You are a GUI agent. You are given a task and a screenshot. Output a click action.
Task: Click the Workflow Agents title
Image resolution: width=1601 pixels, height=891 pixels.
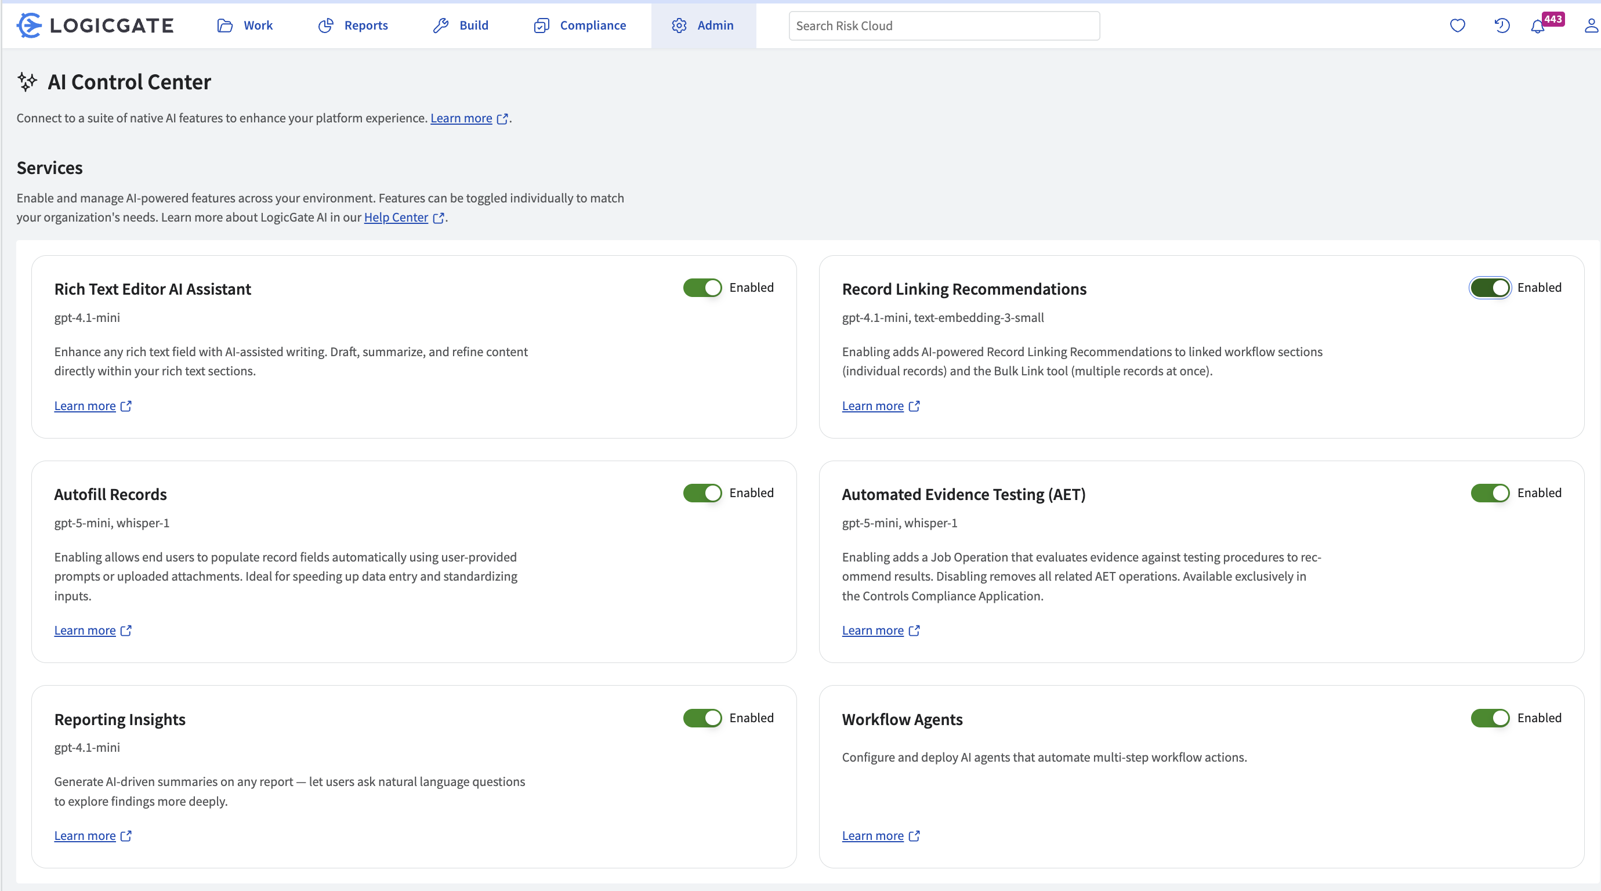tap(903, 719)
